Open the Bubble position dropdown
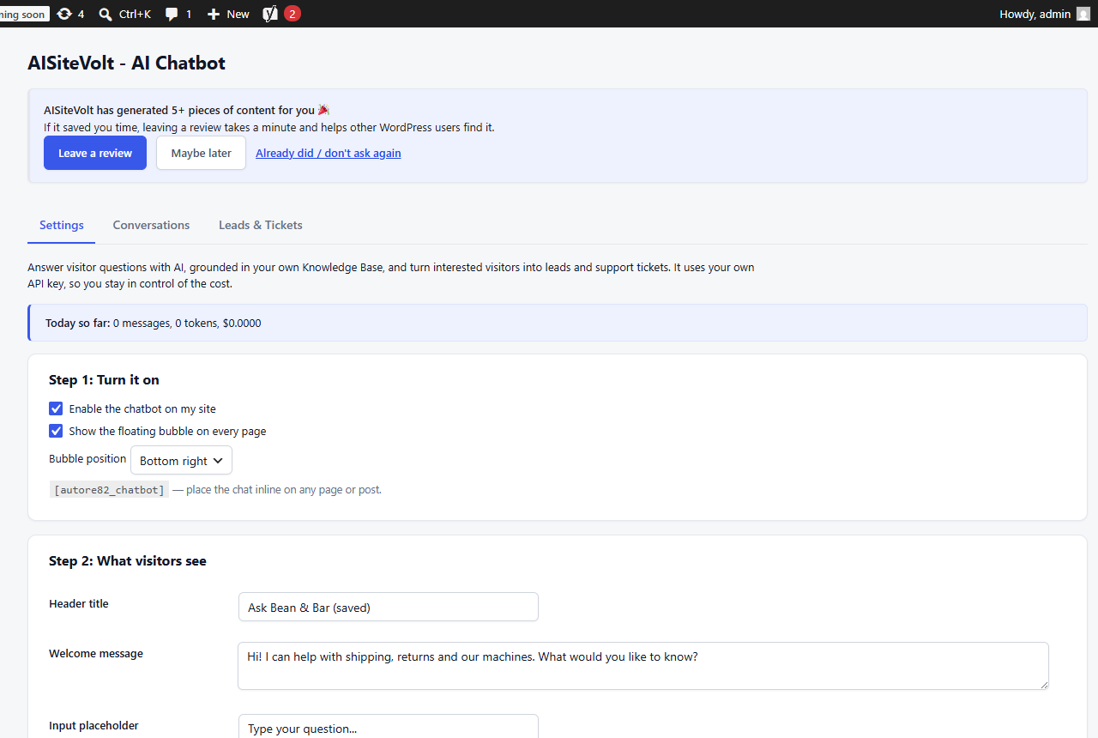This screenshot has height=738, width=1098. point(181,460)
